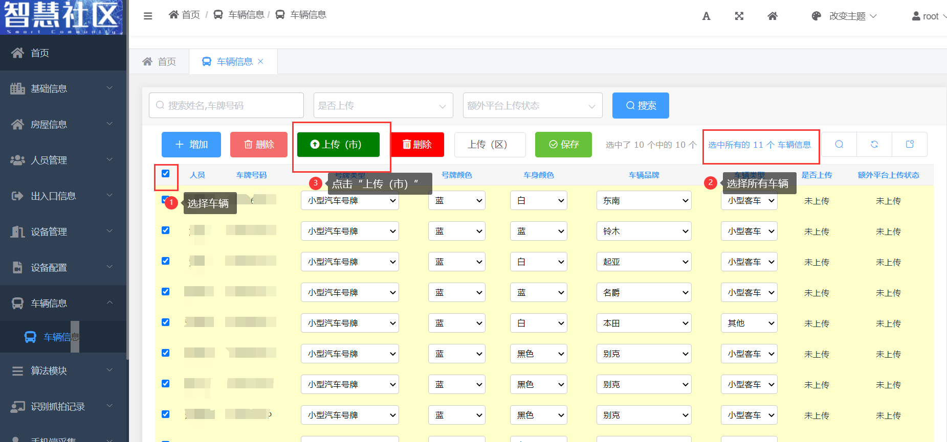Click the green 上传（市） button
This screenshot has width=947, height=442.
pos(338,145)
